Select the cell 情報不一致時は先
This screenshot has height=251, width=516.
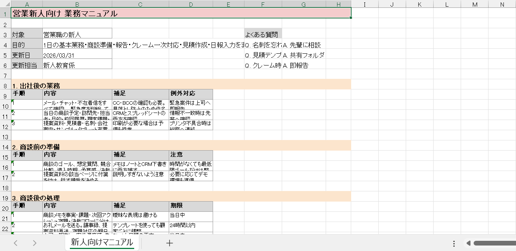point(191,115)
